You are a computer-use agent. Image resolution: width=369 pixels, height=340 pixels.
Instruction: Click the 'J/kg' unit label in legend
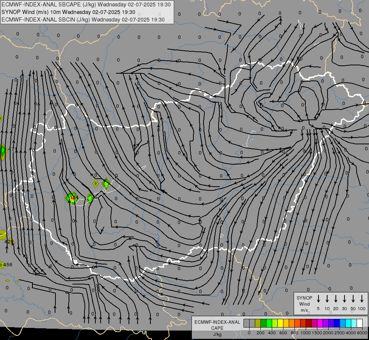click(x=217, y=334)
